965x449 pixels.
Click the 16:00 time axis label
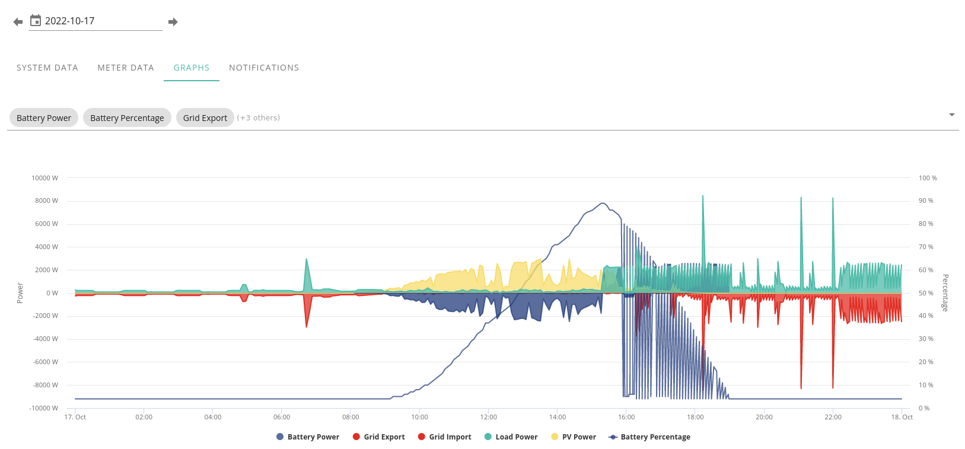point(626,417)
